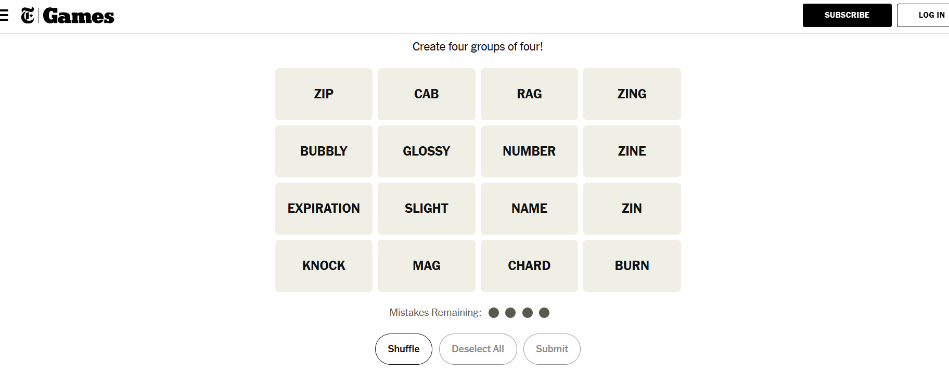
Task: Pick the BURN tile
Action: 632,266
